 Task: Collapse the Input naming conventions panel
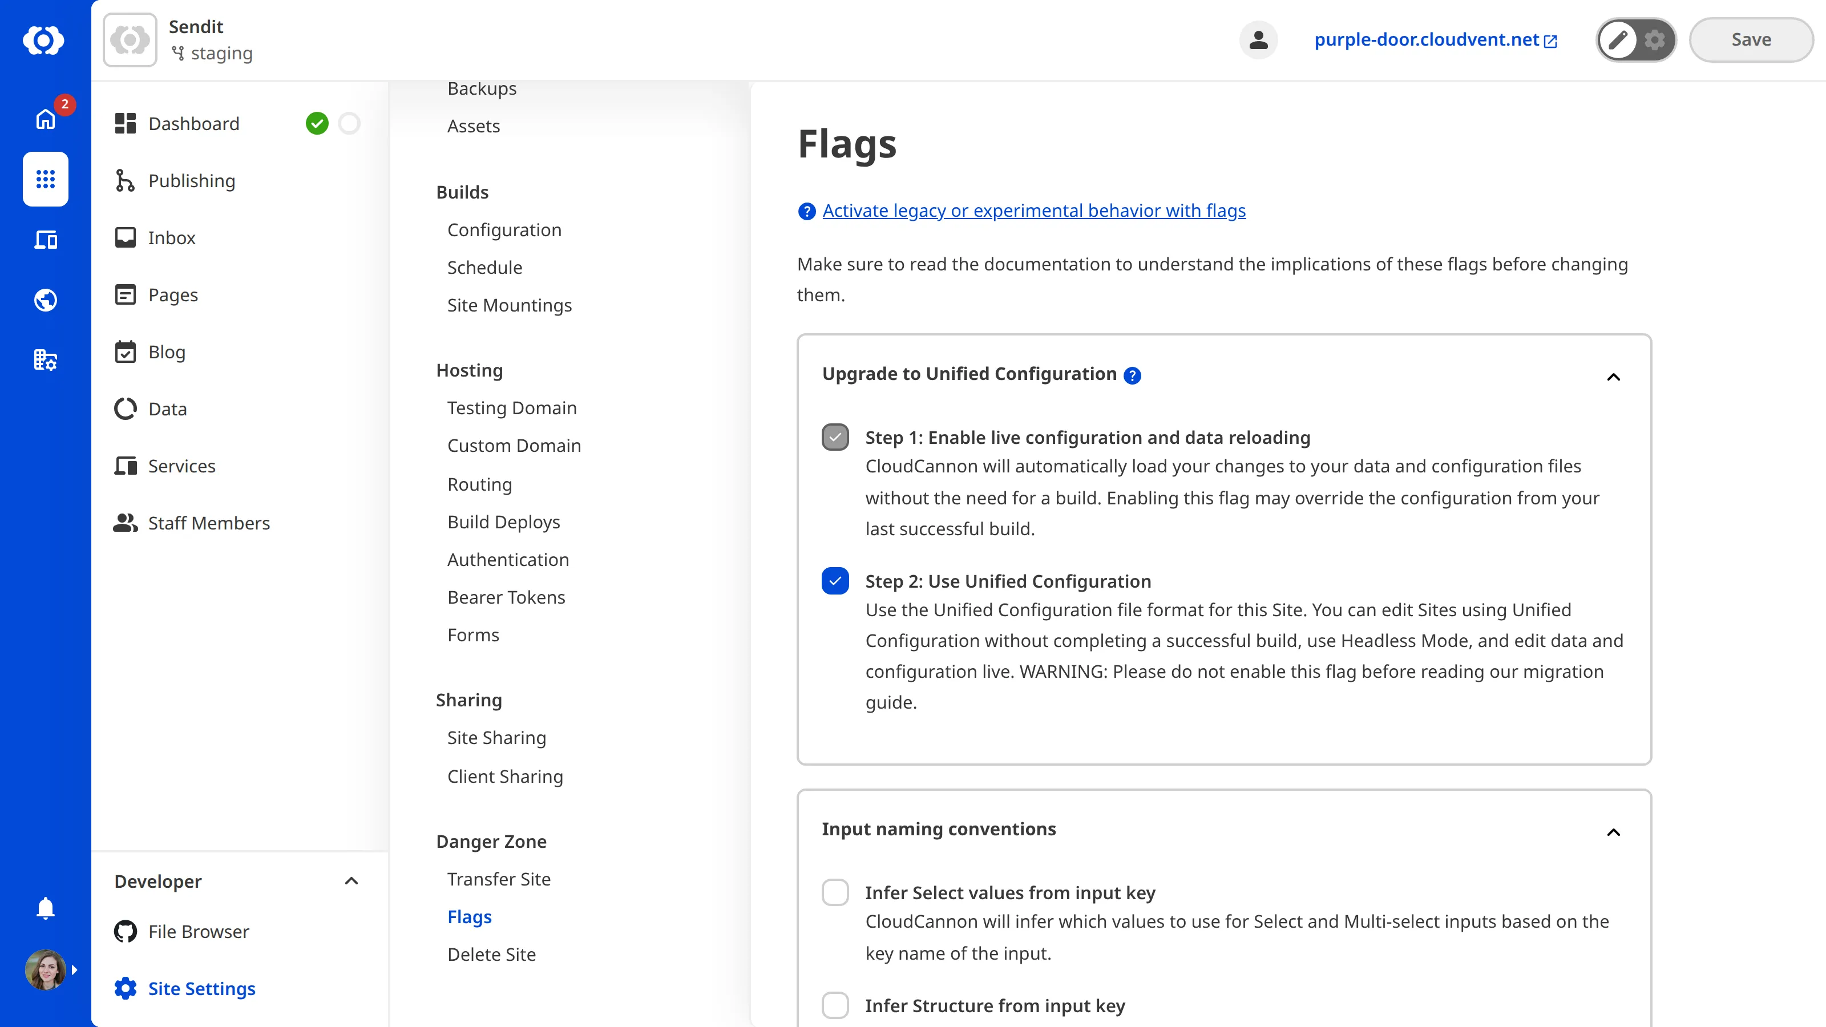[x=1613, y=832]
